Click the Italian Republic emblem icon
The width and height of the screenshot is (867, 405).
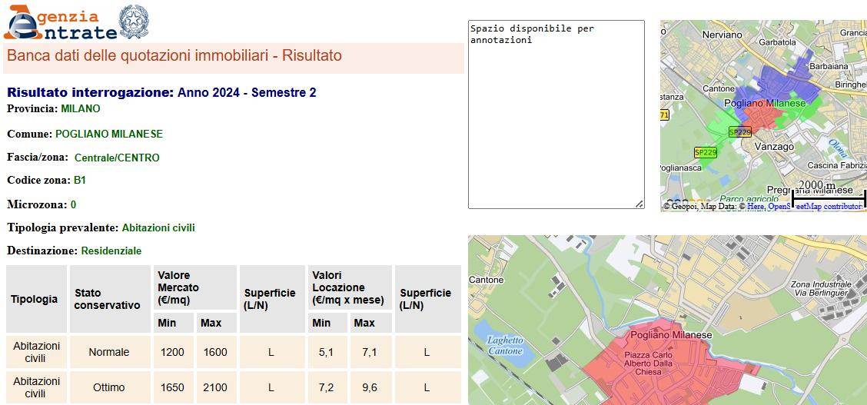135,21
